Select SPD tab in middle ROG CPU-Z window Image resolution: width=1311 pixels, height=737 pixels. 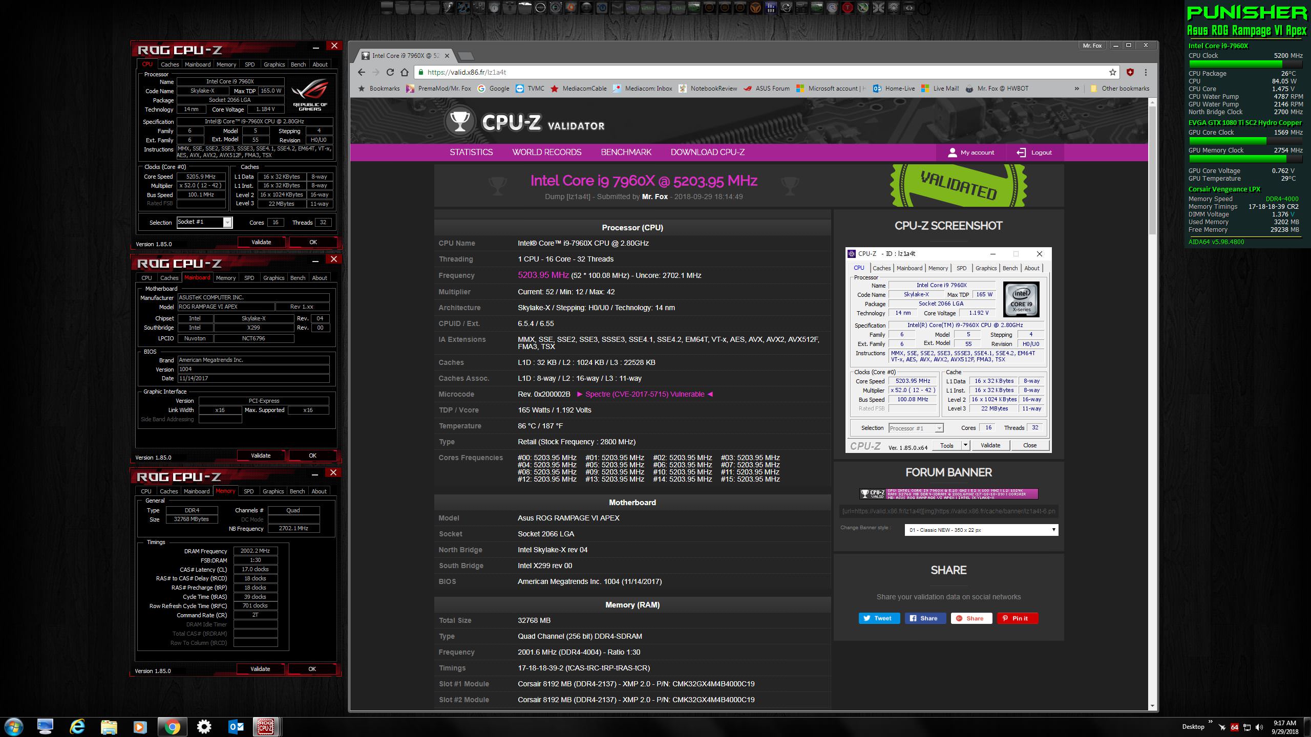point(249,278)
